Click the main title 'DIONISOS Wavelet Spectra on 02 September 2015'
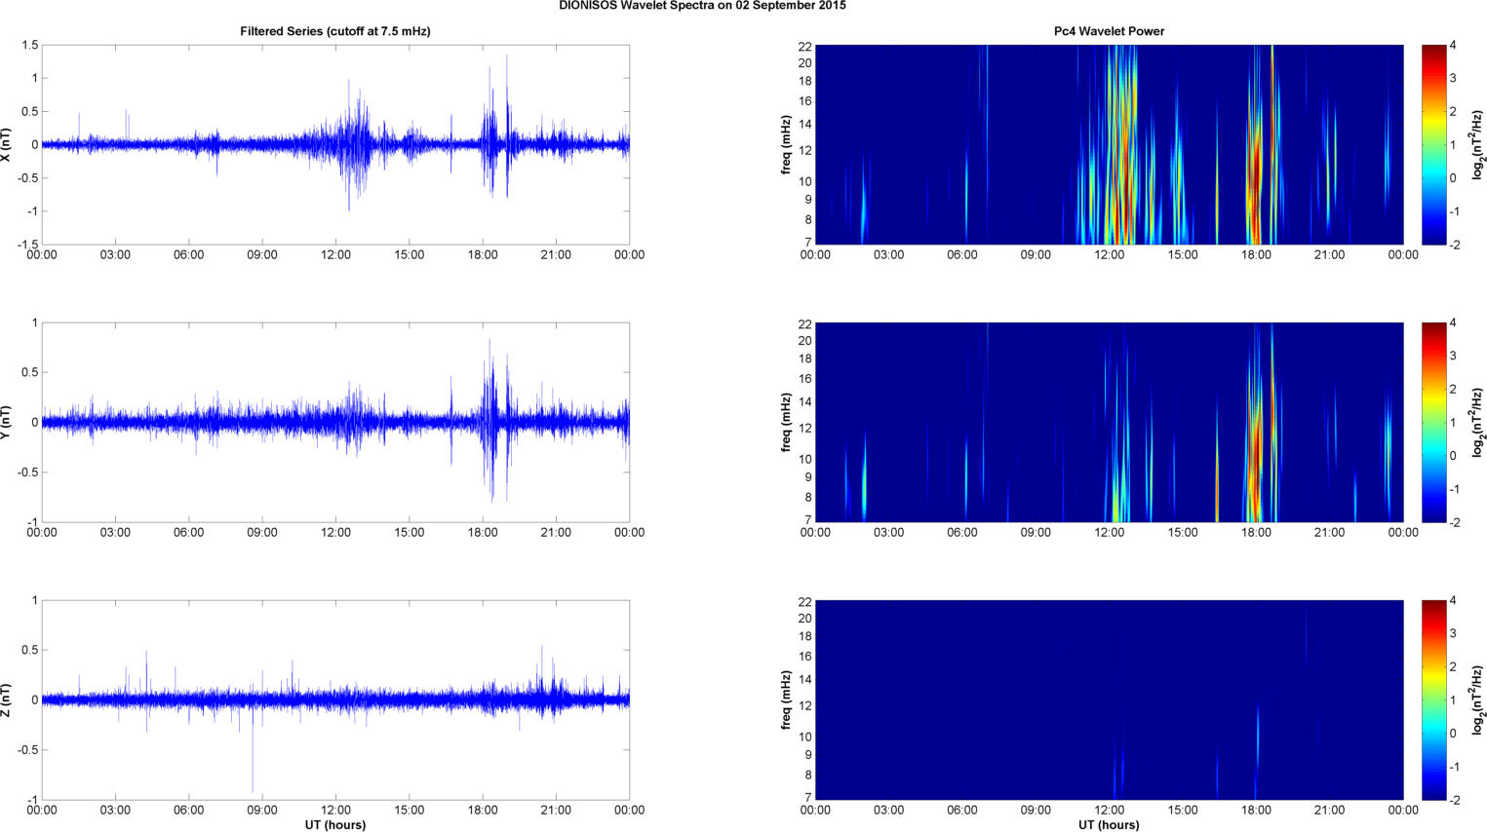The height and width of the screenshot is (832, 1487). click(702, 6)
